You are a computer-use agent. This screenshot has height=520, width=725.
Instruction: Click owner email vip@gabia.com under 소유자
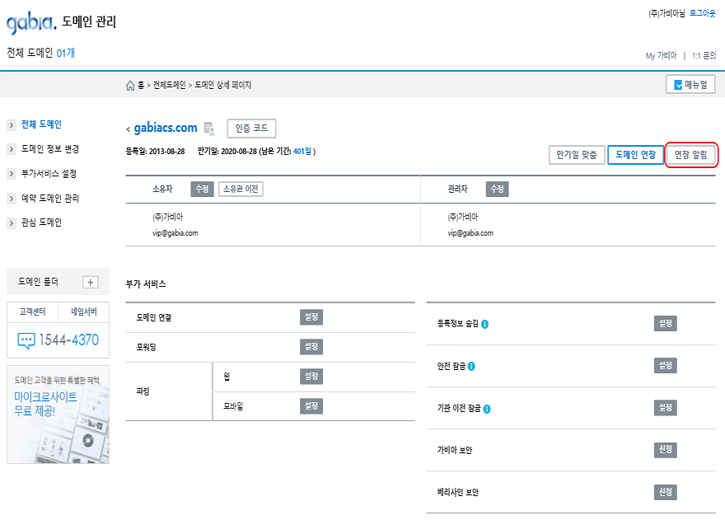pyautogui.click(x=175, y=233)
